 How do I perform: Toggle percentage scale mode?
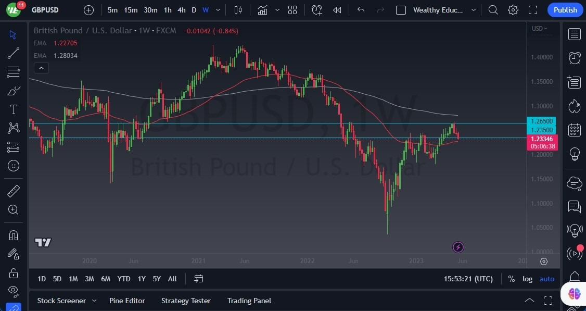pyautogui.click(x=512, y=279)
